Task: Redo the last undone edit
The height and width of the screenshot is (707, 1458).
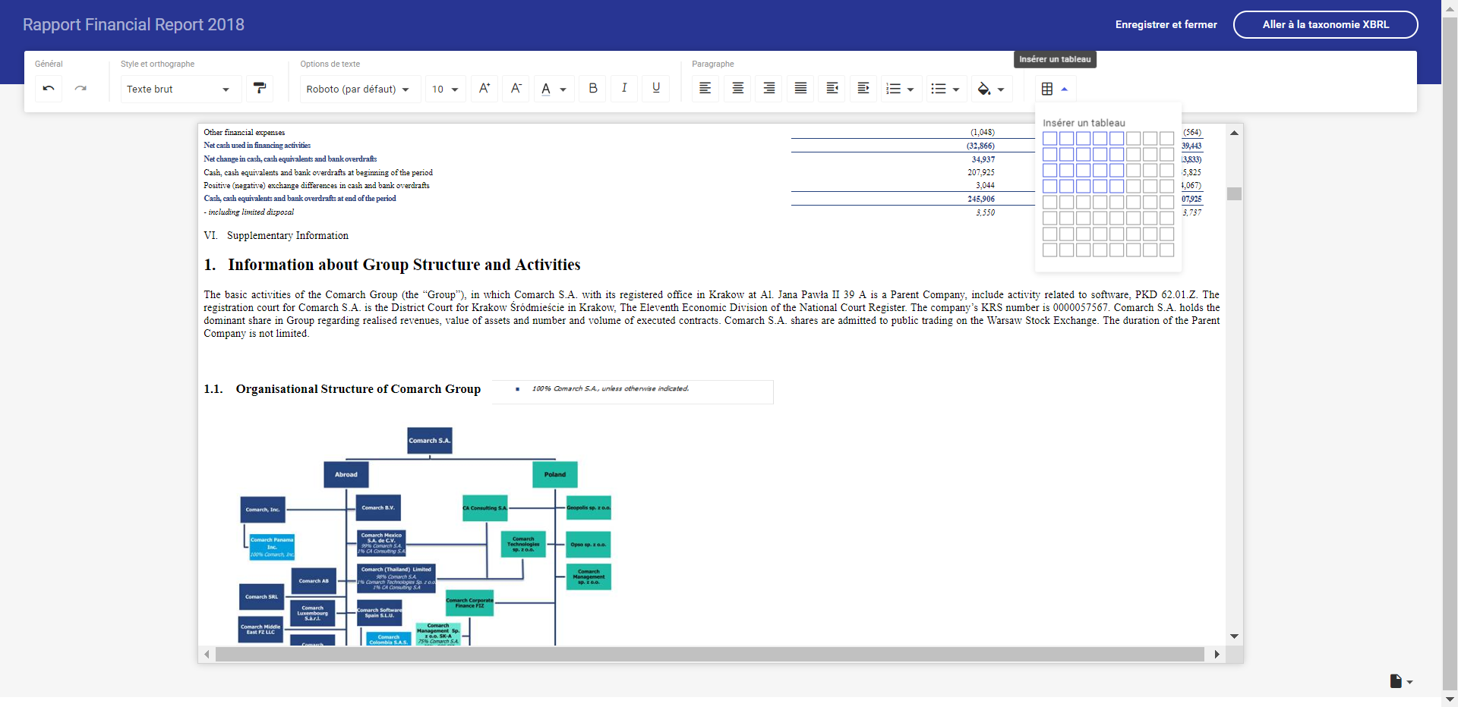Action: 80,89
